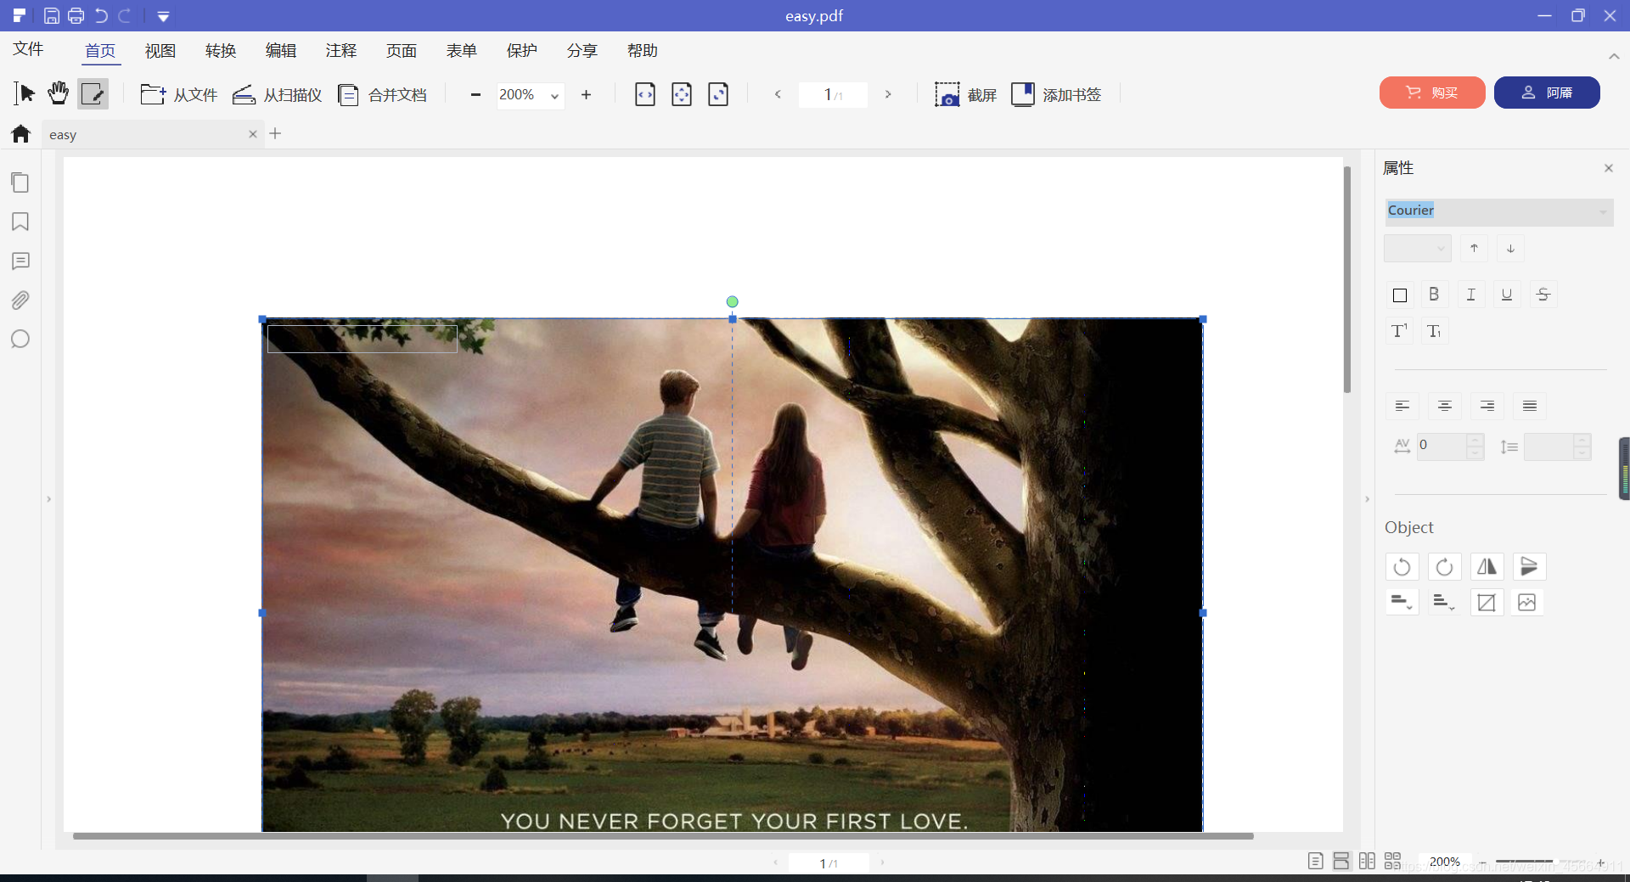Zoom in with the plus button
The image size is (1630, 882).
click(586, 94)
